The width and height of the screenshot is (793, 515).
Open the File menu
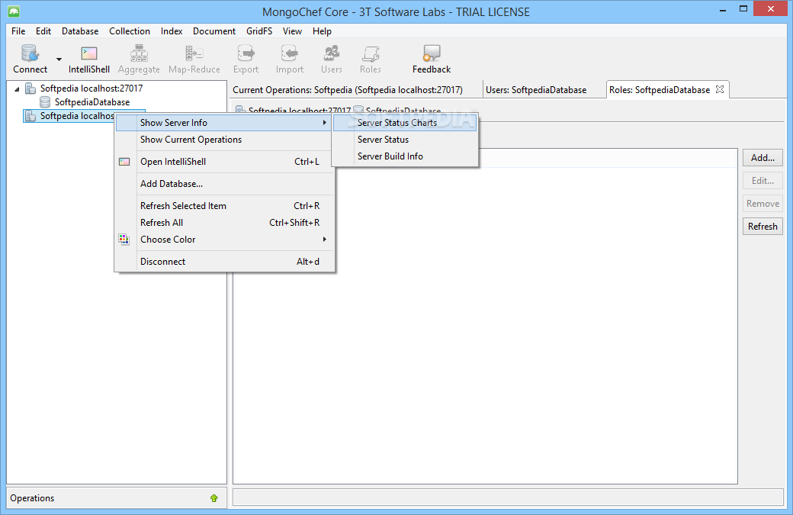pyautogui.click(x=18, y=31)
